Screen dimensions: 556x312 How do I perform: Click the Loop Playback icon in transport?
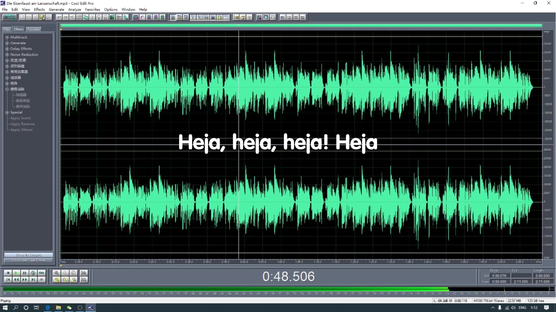[42, 273]
